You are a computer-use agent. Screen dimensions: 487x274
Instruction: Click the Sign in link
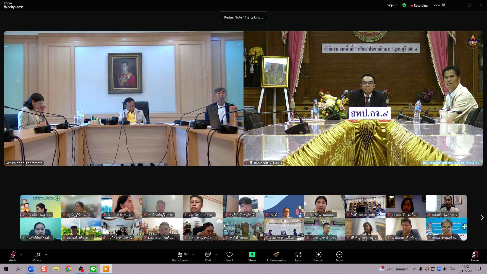click(392, 5)
